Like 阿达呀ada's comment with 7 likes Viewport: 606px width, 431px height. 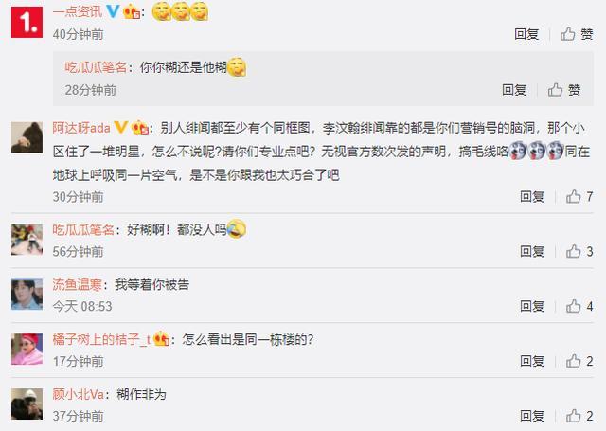tap(579, 197)
